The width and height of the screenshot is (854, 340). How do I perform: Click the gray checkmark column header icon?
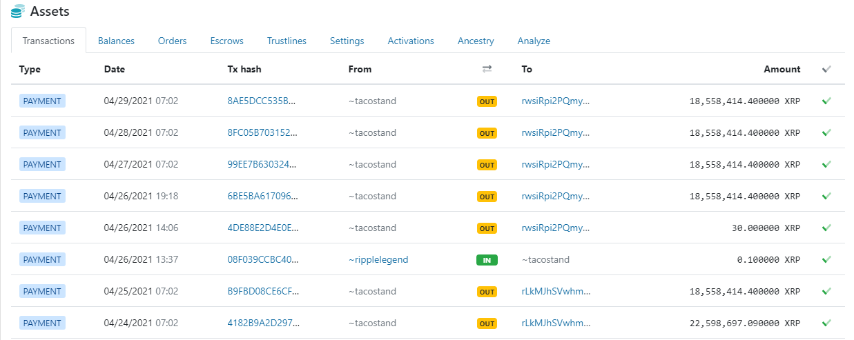(x=826, y=69)
